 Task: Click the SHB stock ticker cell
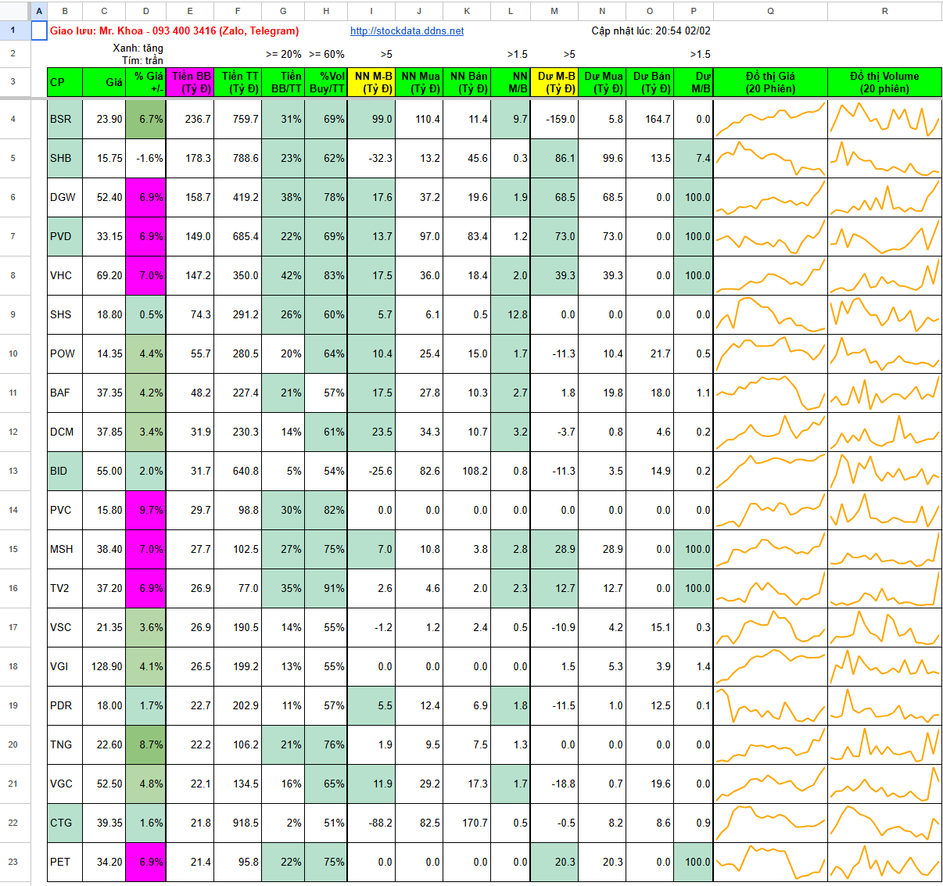click(x=65, y=158)
